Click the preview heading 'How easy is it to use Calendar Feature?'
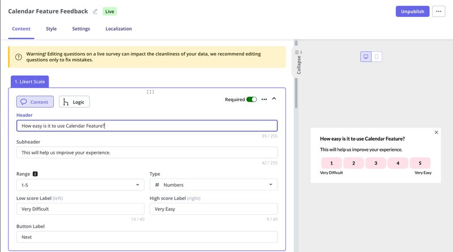Image resolution: width=453 pixels, height=252 pixels. click(362, 138)
